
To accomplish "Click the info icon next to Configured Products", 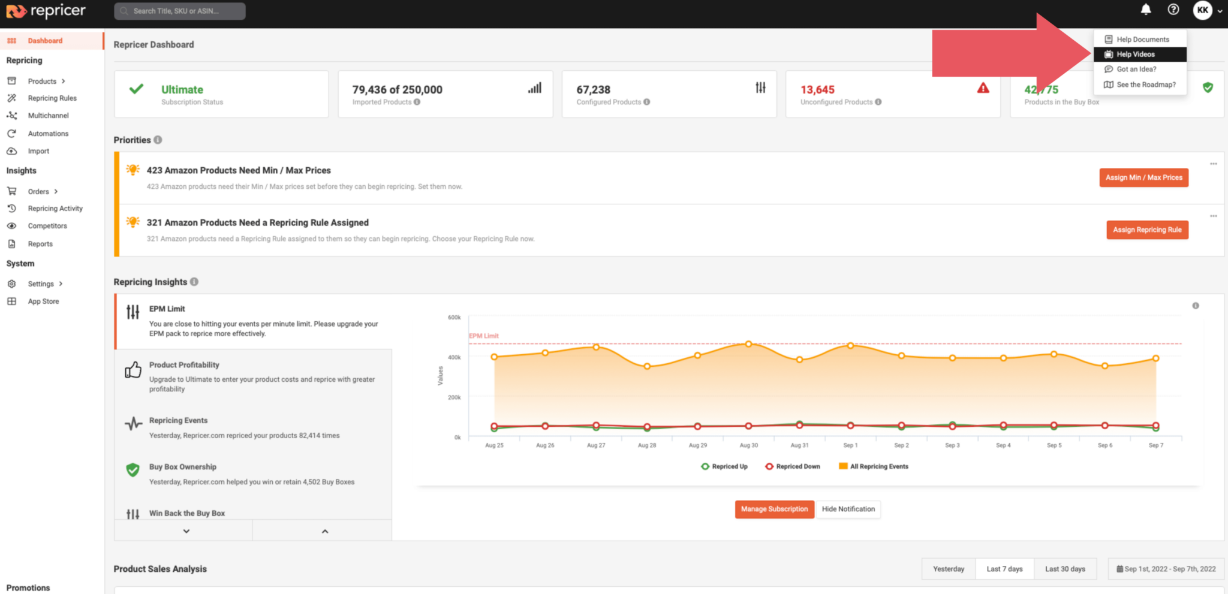I will point(646,102).
